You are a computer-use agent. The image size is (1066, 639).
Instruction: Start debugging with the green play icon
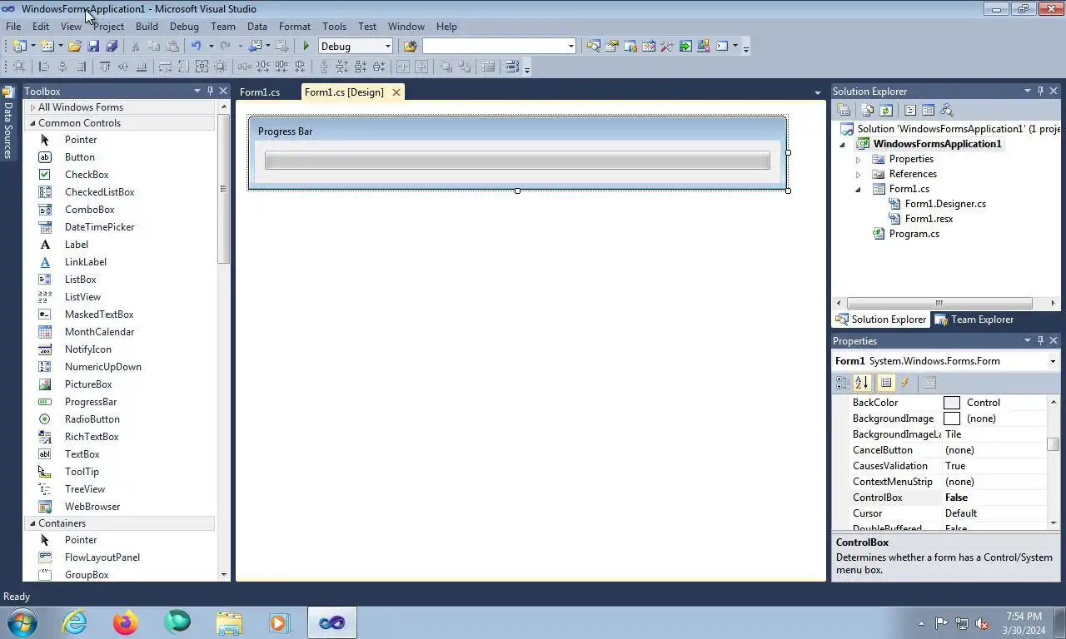[x=306, y=47]
